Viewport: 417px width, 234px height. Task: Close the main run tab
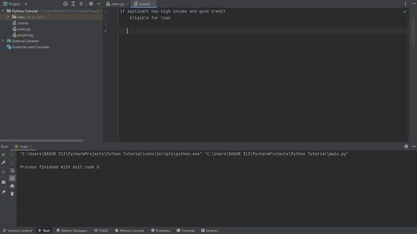[31, 147]
